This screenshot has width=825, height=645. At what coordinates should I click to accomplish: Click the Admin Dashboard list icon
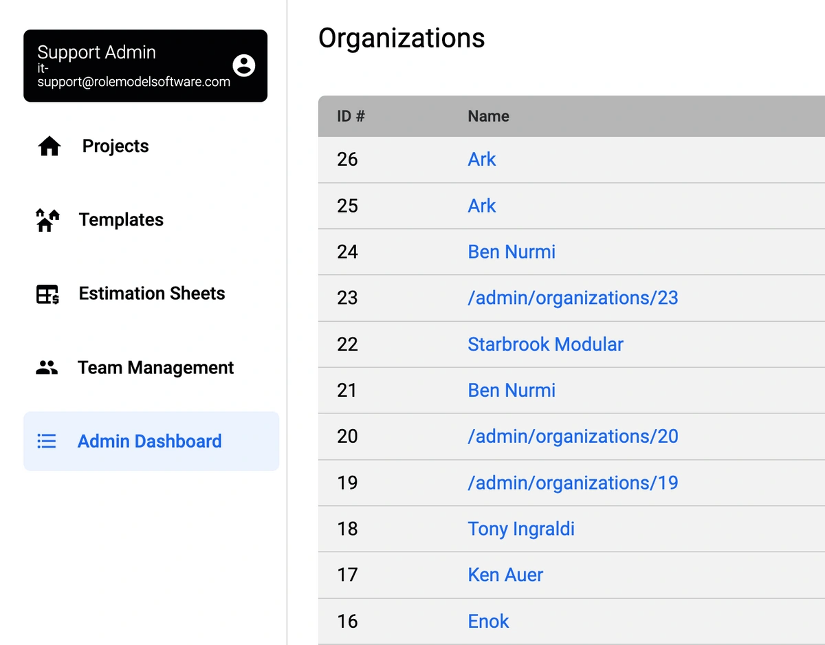[47, 441]
